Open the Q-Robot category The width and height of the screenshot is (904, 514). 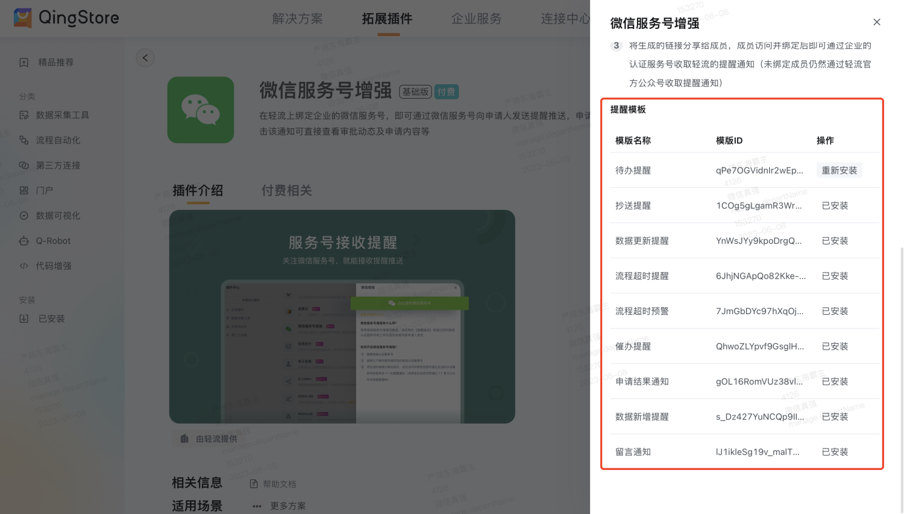coord(53,241)
